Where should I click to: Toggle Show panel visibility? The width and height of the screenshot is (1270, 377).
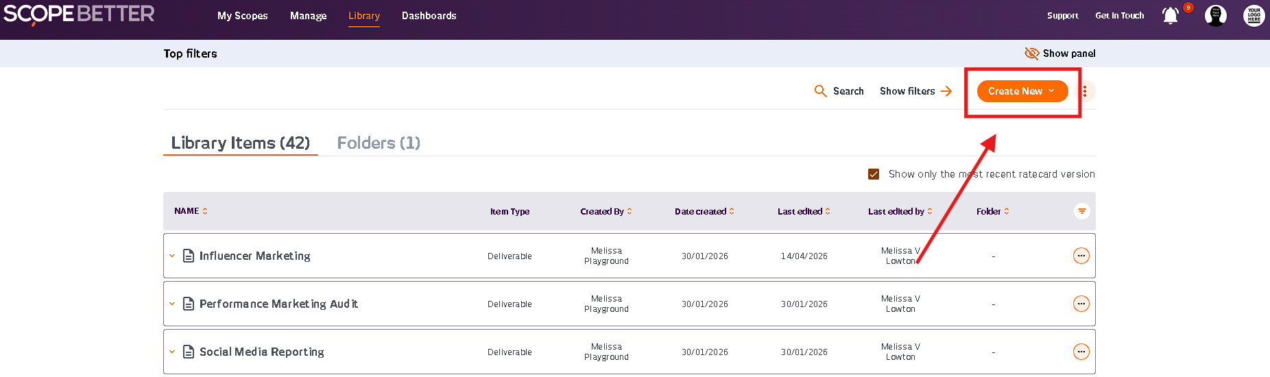point(1059,53)
